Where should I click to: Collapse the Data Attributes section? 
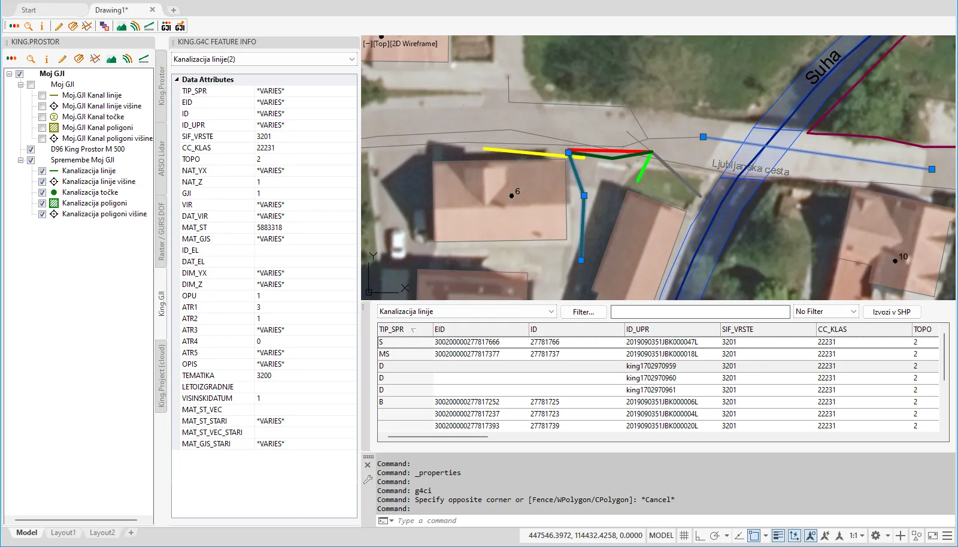point(177,80)
